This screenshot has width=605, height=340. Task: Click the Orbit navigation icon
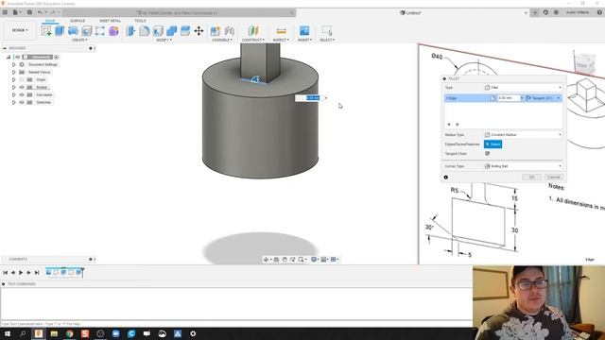click(266, 260)
